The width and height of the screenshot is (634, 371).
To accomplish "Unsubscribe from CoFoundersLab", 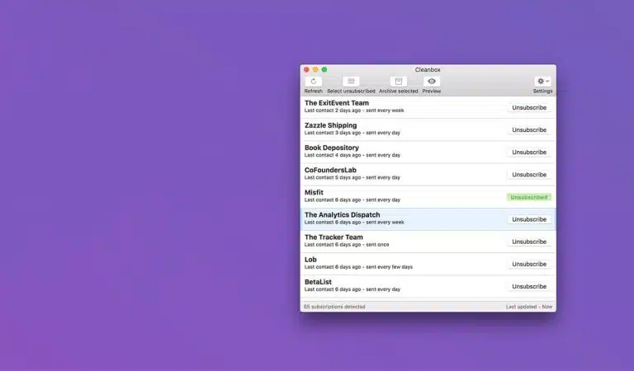I will [x=529, y=175].
